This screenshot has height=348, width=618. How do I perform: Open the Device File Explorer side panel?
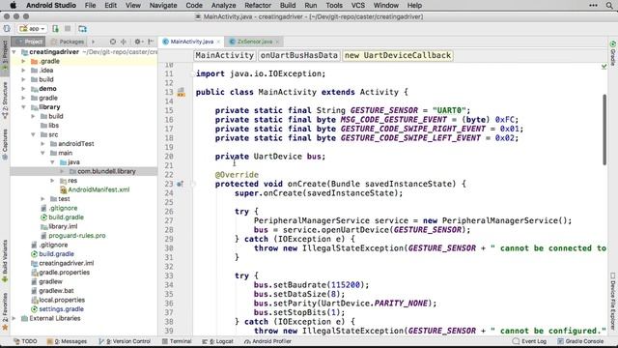(613, 301)
